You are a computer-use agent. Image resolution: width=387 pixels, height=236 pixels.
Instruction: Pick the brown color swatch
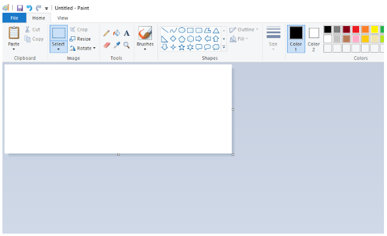coord(346,39)
